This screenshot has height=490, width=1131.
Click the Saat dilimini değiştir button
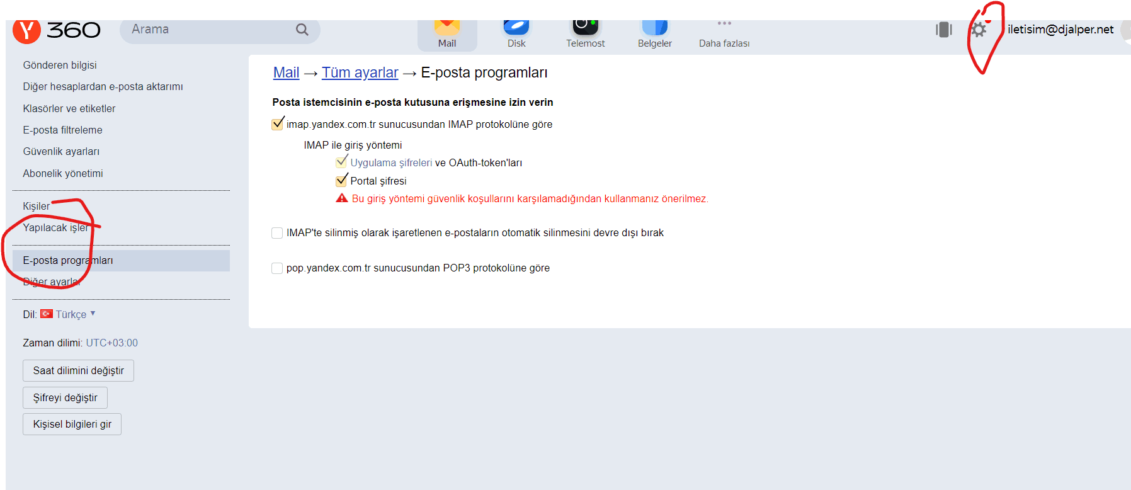pos(78,371)
